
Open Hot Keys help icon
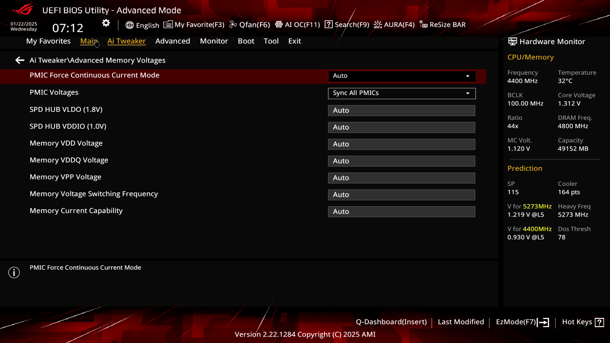pyautogui.click(x=599, y=322)
